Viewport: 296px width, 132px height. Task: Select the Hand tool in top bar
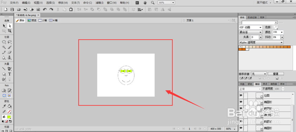[145, 3]
